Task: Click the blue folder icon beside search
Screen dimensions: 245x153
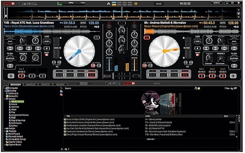Action: [61, 91]
